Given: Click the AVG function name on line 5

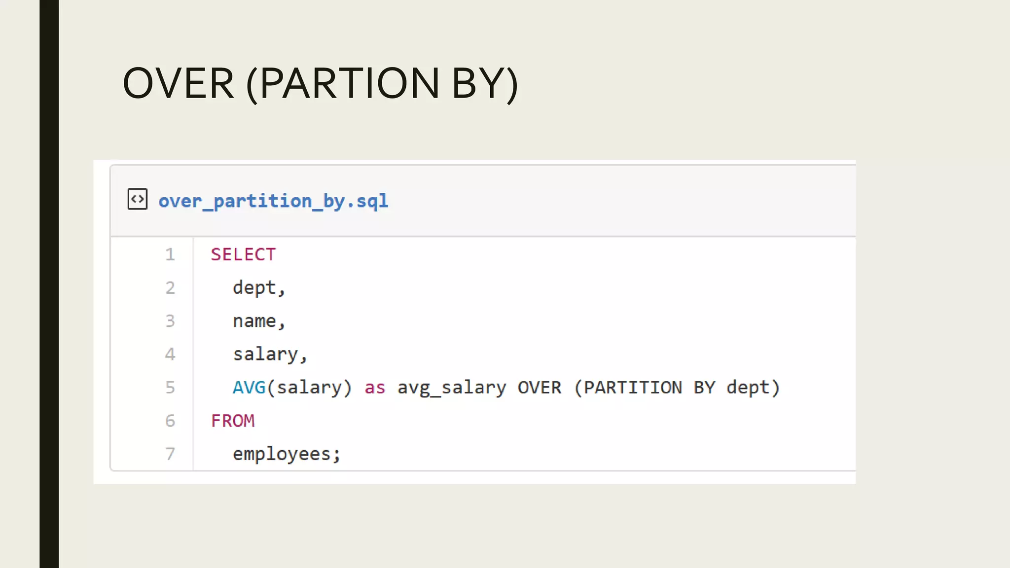Looking at the screenshot, I should (249, 388).
